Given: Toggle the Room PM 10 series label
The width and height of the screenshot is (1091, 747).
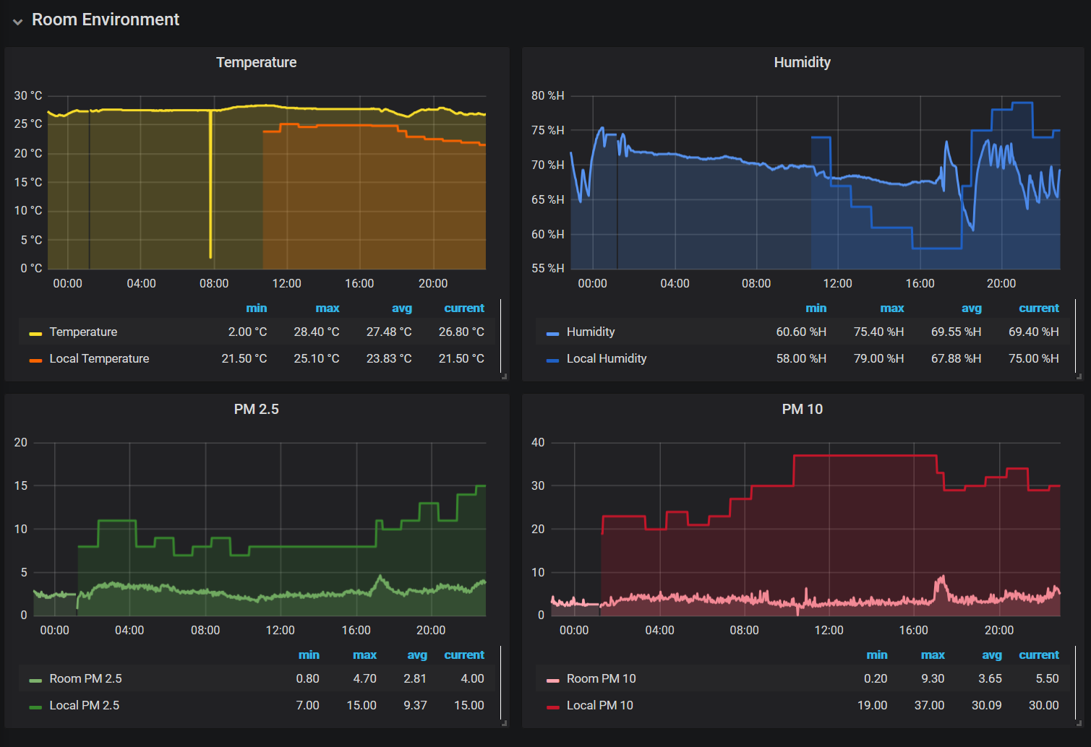Looking at the screenshot, I should click(x=601, y=679).
